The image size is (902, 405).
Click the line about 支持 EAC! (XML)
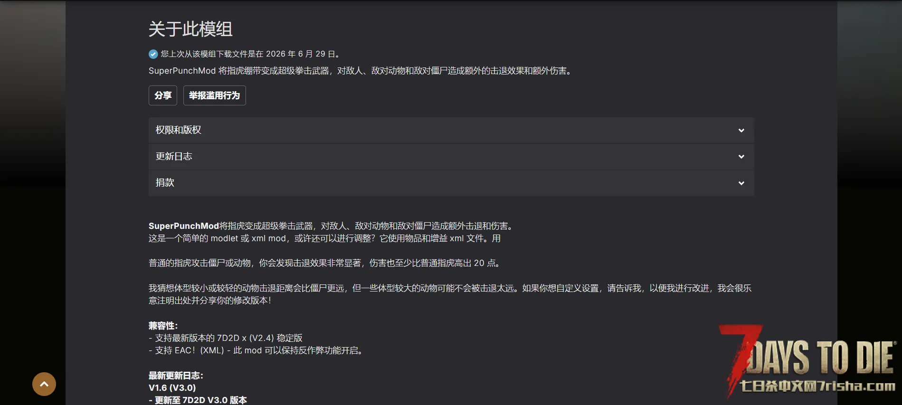[257, 350]
